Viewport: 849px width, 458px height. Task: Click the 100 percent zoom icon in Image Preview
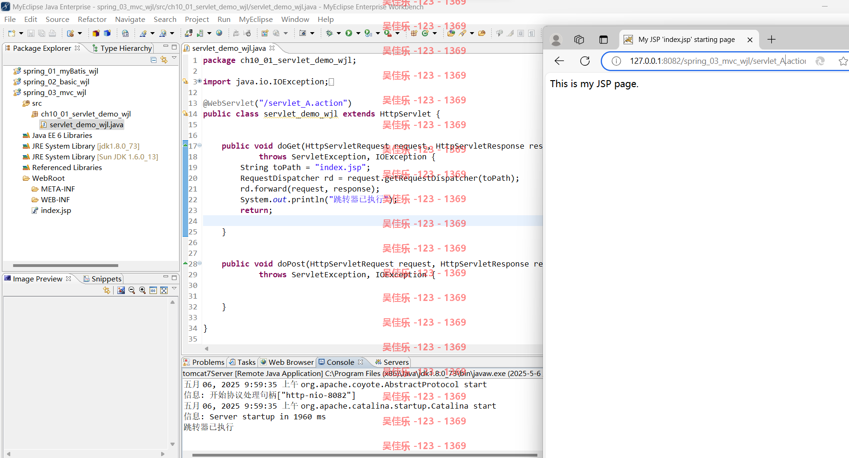pos(153,290)
